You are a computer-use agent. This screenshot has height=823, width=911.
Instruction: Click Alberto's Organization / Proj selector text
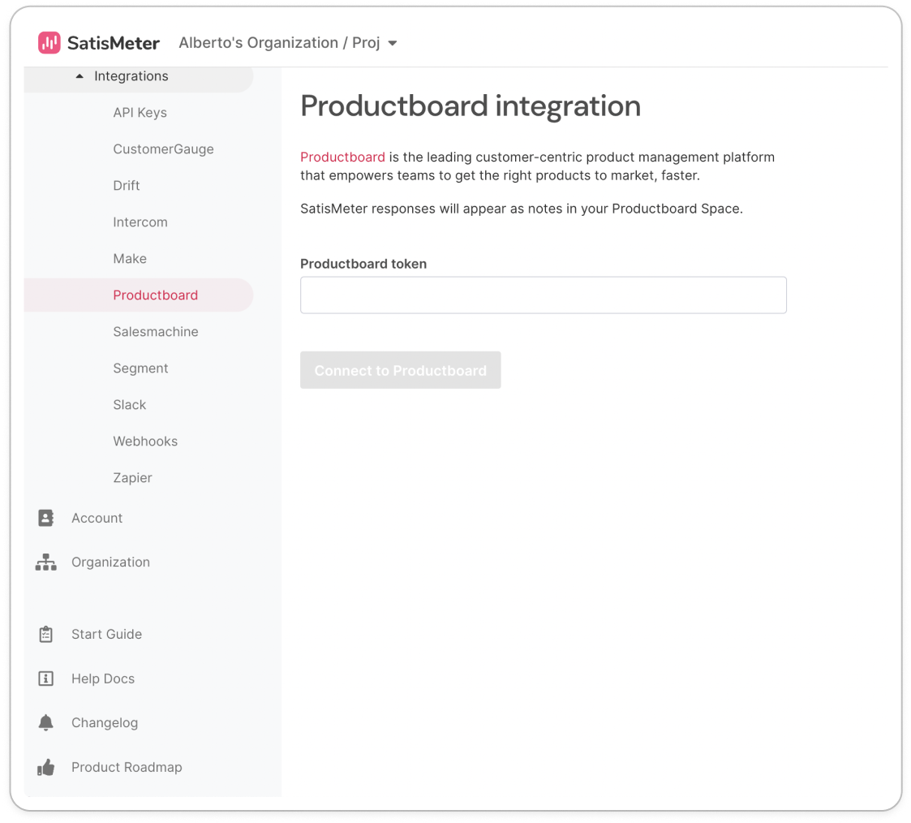pyautogui.click(x=279, y=43)
